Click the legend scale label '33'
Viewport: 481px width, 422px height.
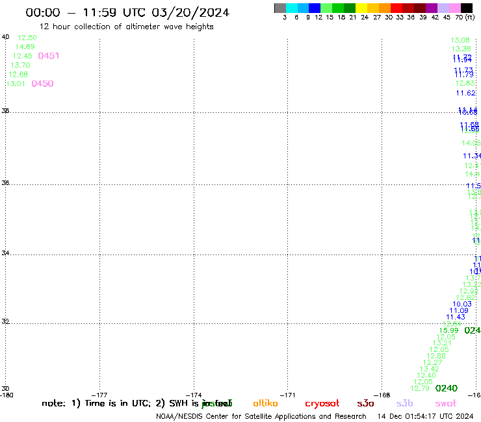[399, 18]
